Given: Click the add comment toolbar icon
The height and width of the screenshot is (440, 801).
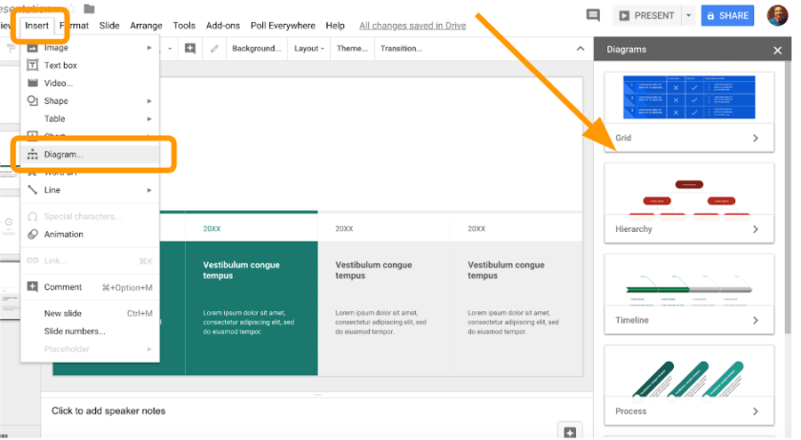Looking at the screenshot, I should (191, 48).
